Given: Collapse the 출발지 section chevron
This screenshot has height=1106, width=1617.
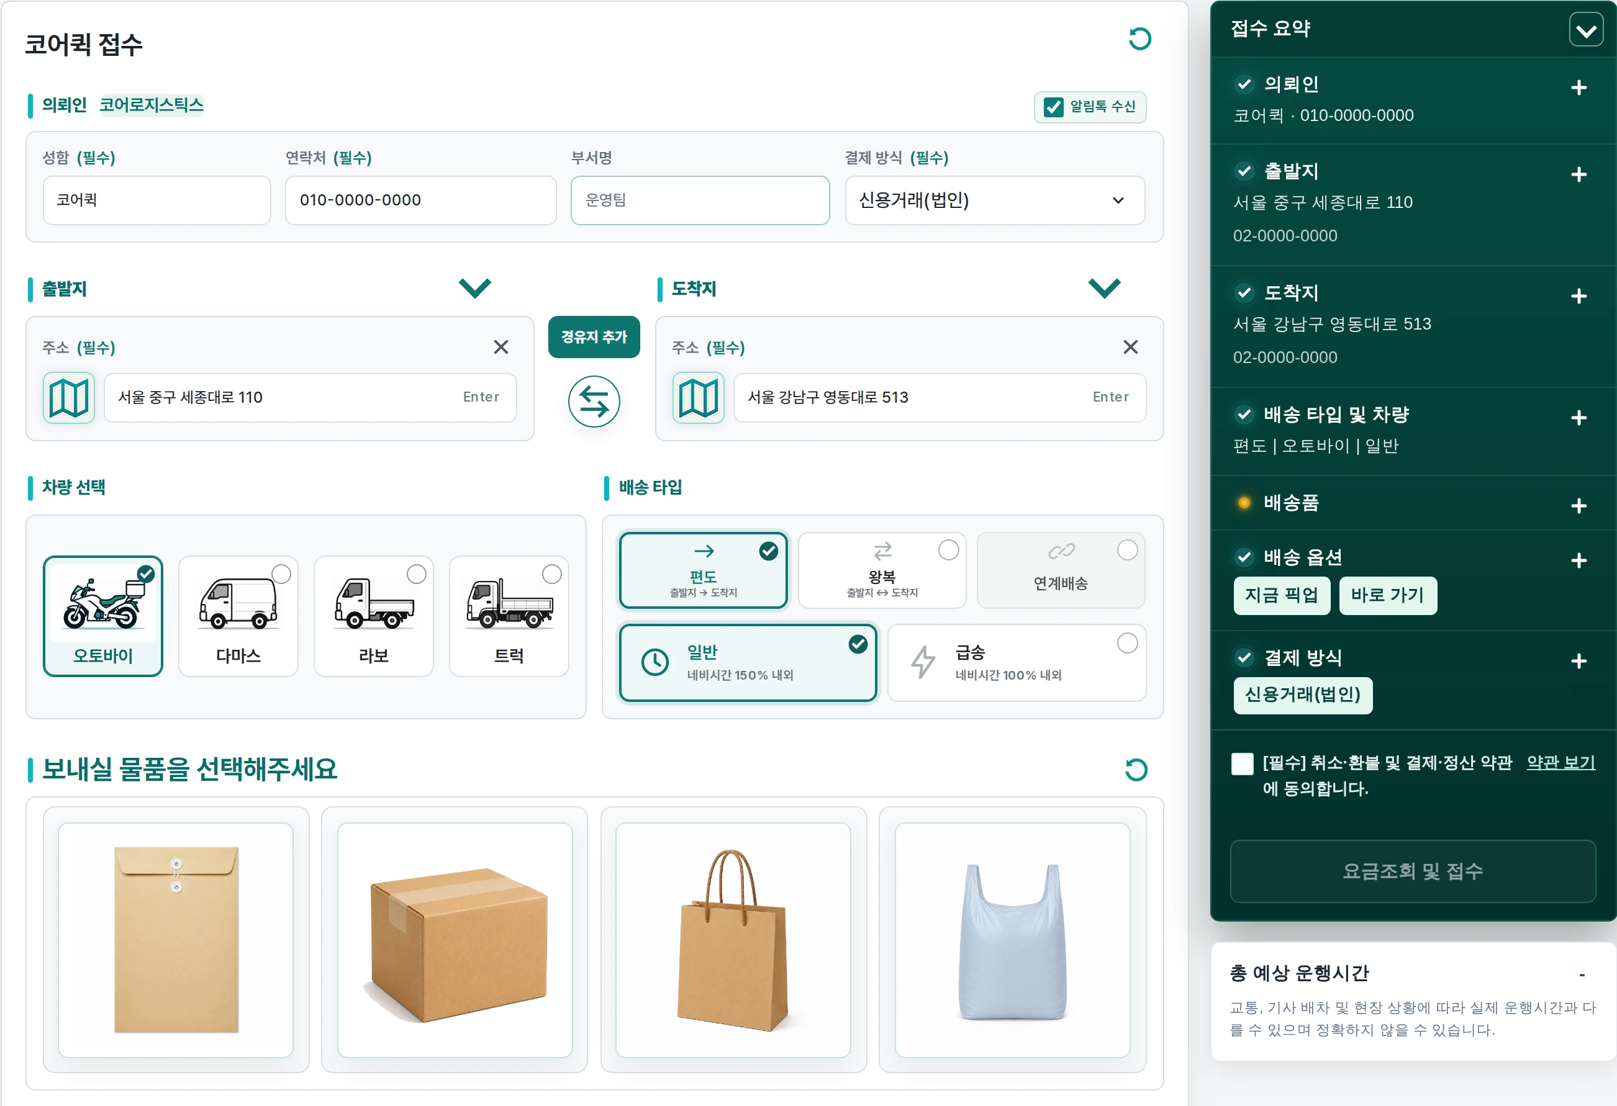Looking at the screenshot, I should tap(474, 287).
